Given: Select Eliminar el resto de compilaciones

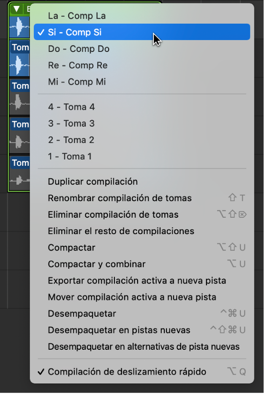Looking at the screenshot, I should tap(121, 231).
